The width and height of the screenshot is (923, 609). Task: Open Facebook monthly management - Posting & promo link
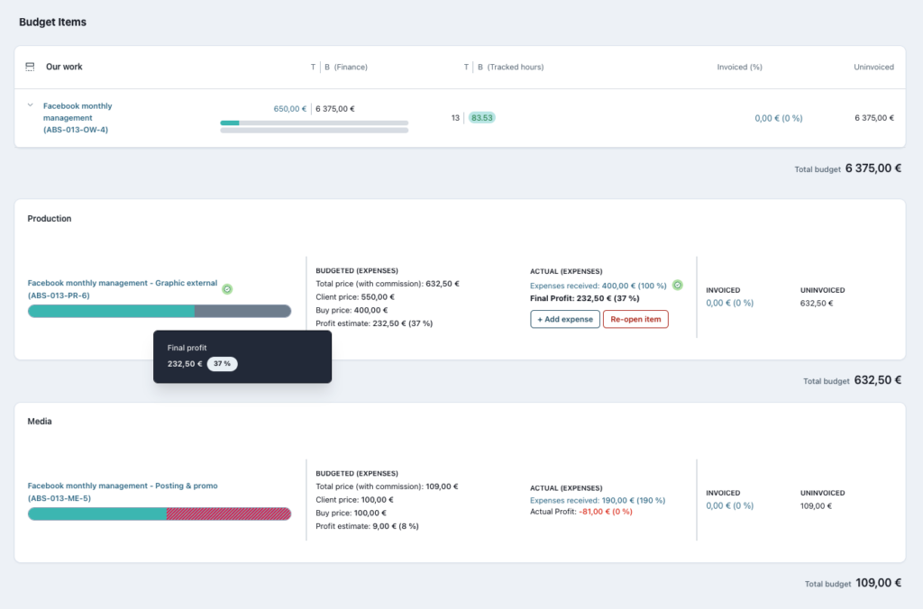(123, 492)
